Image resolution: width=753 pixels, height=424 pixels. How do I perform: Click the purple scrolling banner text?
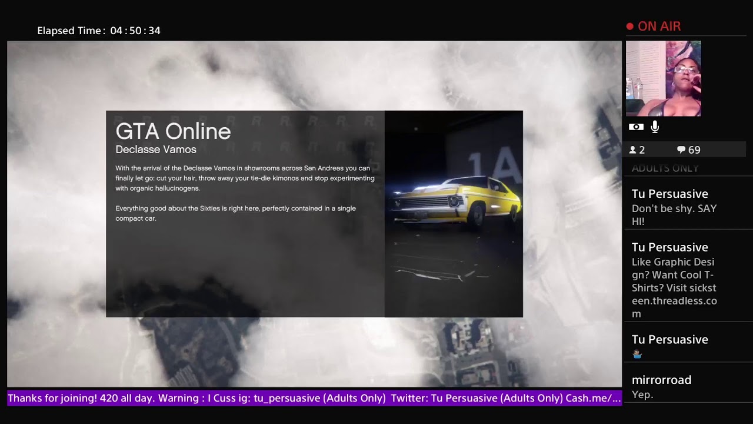pyautogui.click(x=314, y=398)
